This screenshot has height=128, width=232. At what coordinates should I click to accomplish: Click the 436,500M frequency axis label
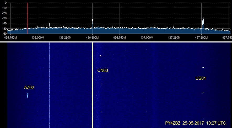click(92, 38)
